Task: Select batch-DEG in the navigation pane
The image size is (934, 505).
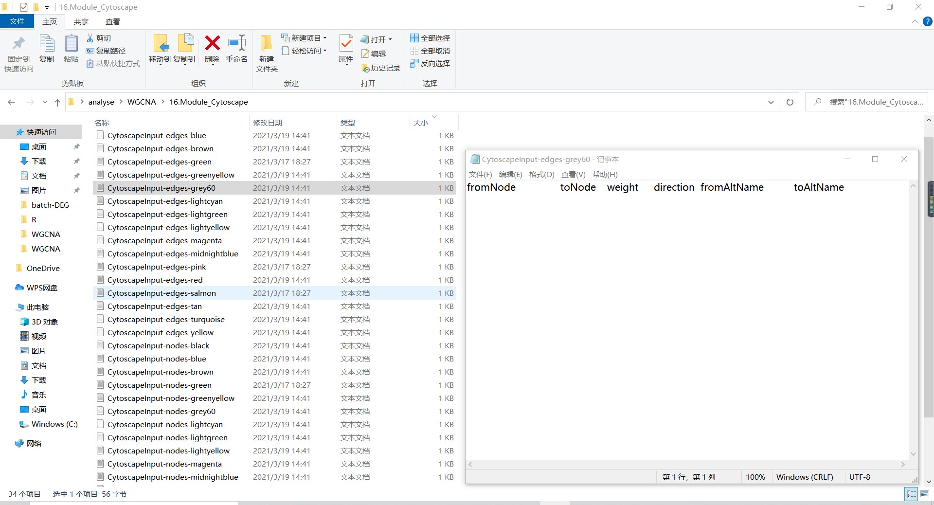Action: point(50,205)
